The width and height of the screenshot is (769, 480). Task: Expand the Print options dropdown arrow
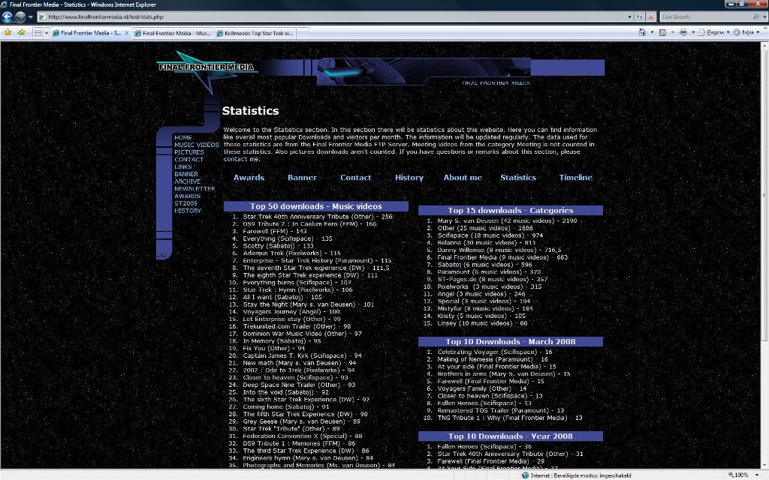click(693, 32)
